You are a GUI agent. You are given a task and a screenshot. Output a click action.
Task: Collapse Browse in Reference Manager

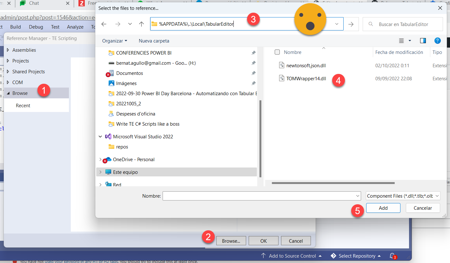(8, 93)
